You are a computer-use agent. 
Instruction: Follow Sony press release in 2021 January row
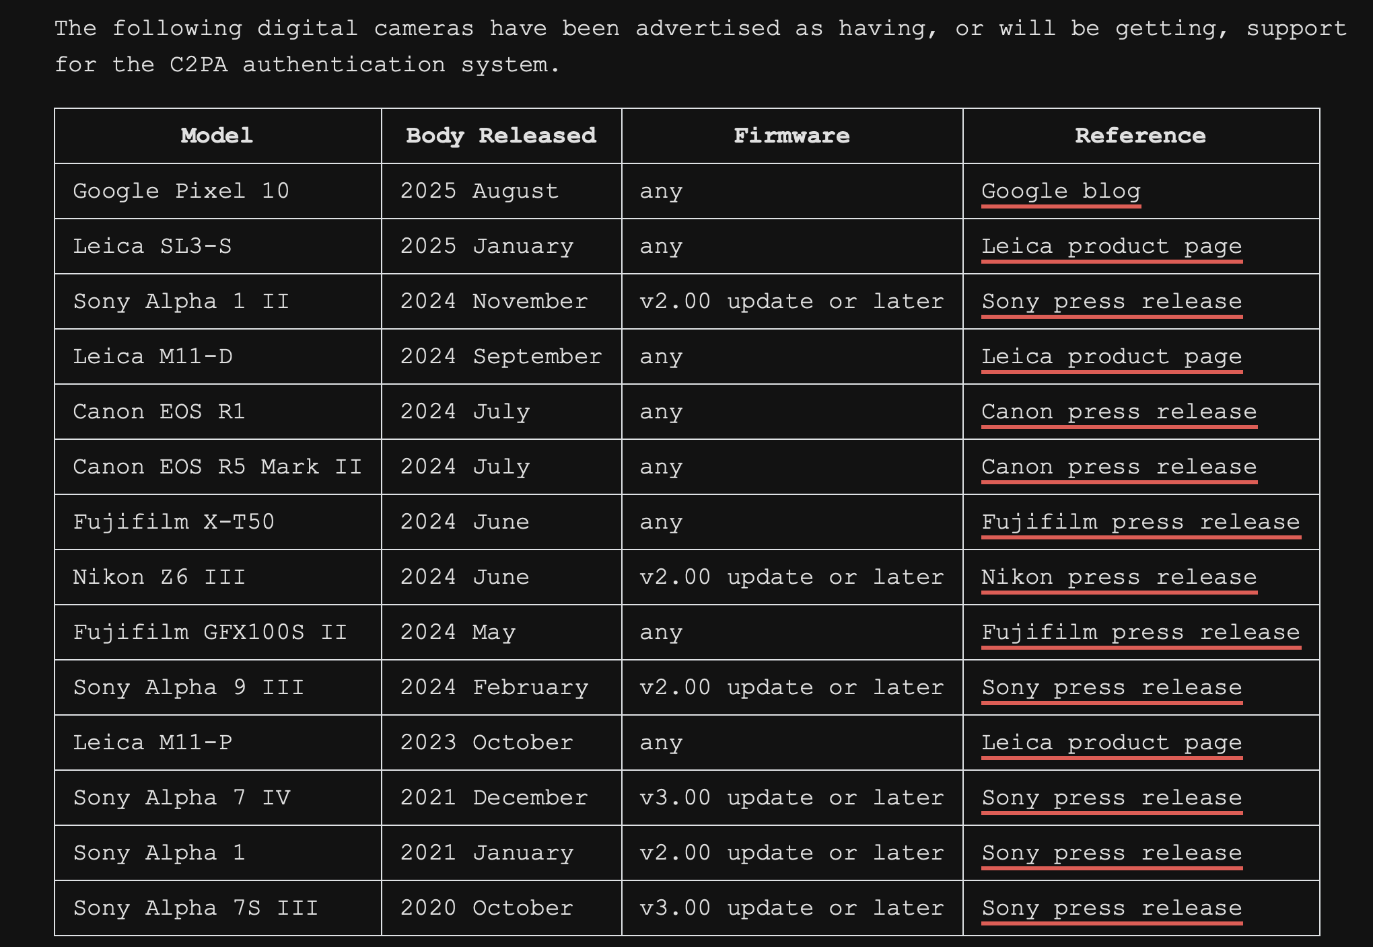point(1111,853)
